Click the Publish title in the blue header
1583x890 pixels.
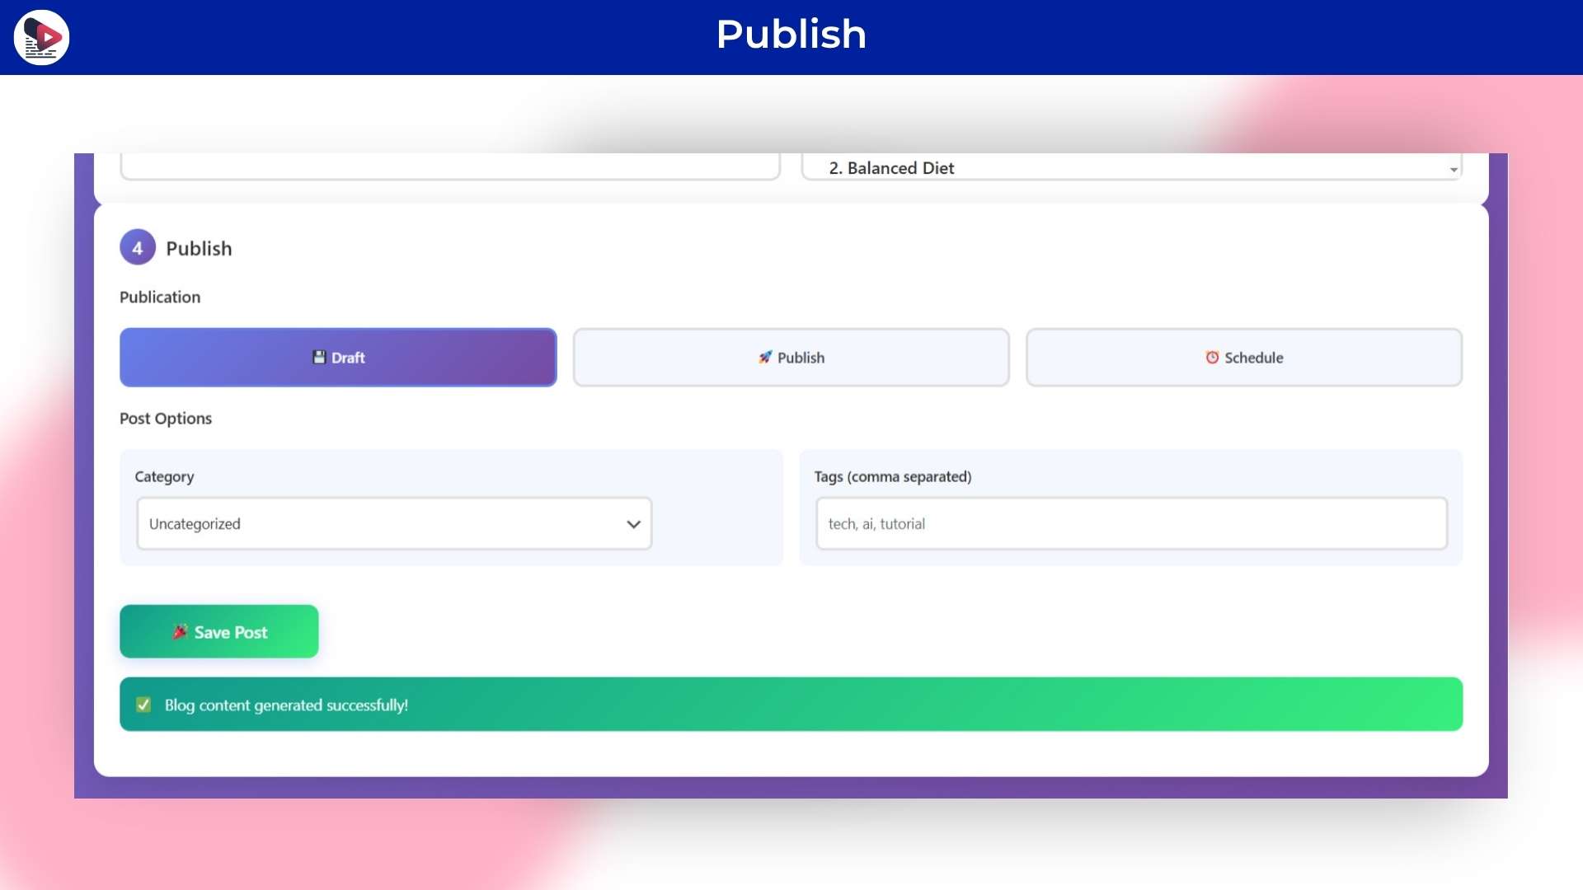(791, 35)
